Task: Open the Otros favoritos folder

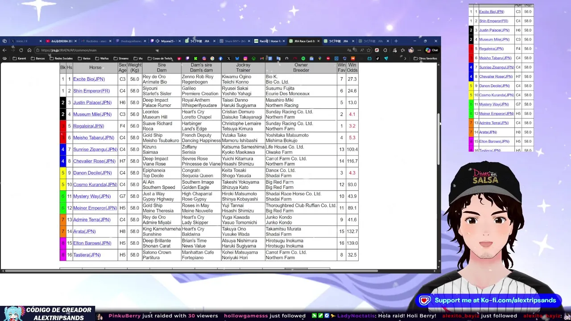Action: click(x=425, y=58)
